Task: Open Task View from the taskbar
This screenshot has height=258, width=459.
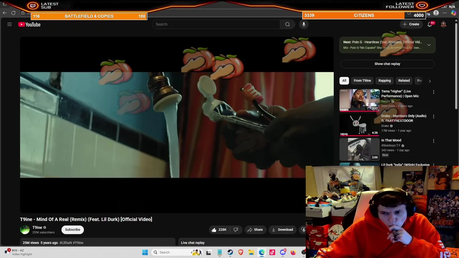Action: coord(209,252)
